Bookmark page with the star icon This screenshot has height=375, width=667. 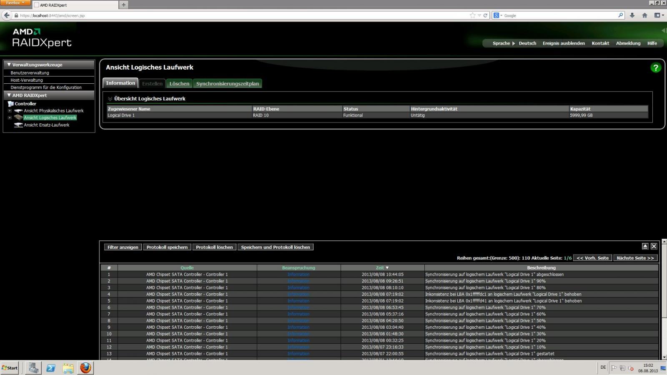coord(472,15)
